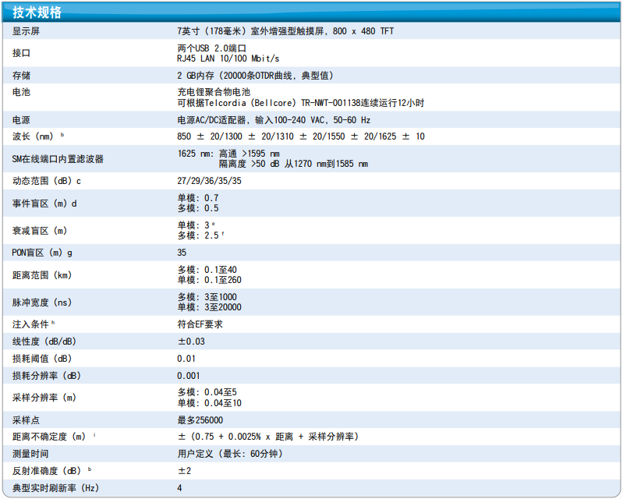Select the RJ45 LAN 10/100 Mbit/s text

pos(228,59)
